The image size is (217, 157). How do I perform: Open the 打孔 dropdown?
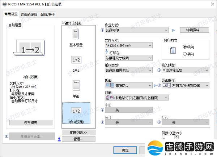[186, 122]
